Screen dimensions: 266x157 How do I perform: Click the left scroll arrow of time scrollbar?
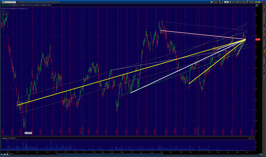click(x=12, y=155)
